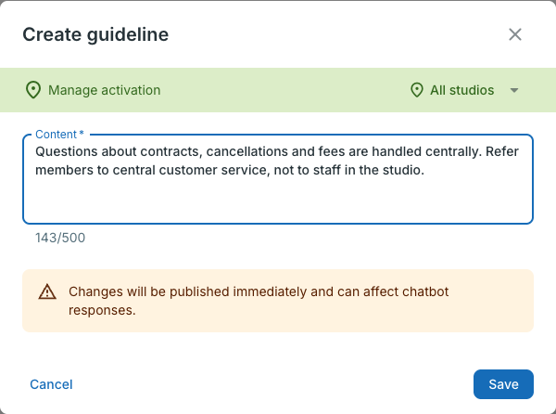556x414 pixels.
Task: Click the pin icon beside Manage activation
Action: (33, 90)
